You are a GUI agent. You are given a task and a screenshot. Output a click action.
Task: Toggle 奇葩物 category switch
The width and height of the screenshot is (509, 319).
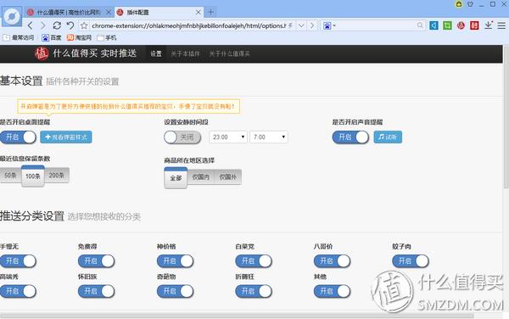[x=176, y=291]
